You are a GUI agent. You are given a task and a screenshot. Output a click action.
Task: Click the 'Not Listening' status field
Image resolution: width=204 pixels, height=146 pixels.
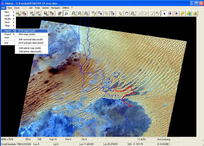[x=169, y=139]
